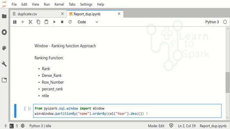This screenshot has width=230, height=129.
Task: Interrupt the kernel with stop icon
Action: click(x=62, y=22)
